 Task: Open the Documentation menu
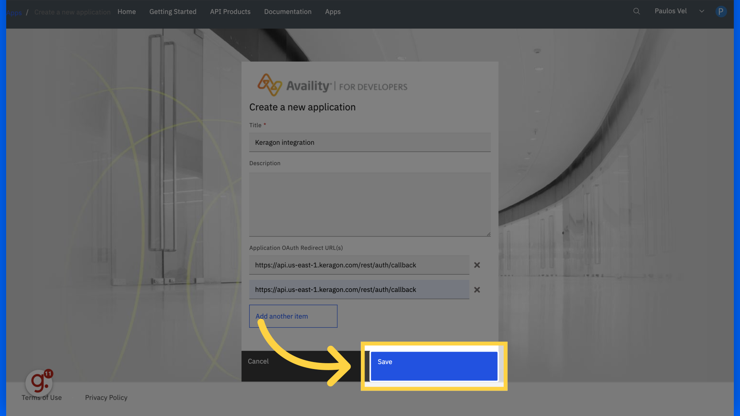coord(288,12)
